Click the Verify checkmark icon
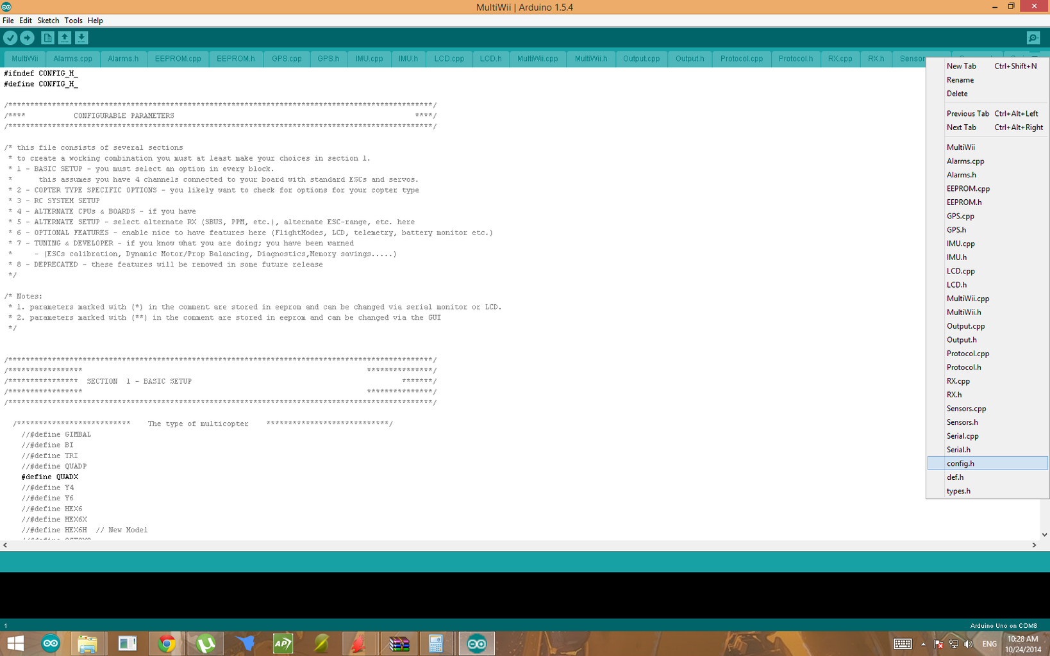The width and height of the screenshot is (1050, 656). point(10,38)
